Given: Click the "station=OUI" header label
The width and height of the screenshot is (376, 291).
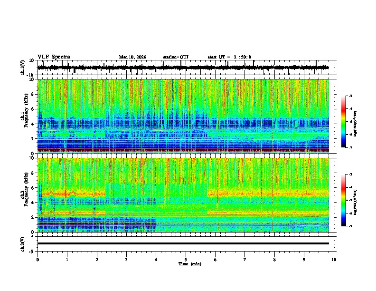Looking at the screenshot, I should (x=176, y=57).
